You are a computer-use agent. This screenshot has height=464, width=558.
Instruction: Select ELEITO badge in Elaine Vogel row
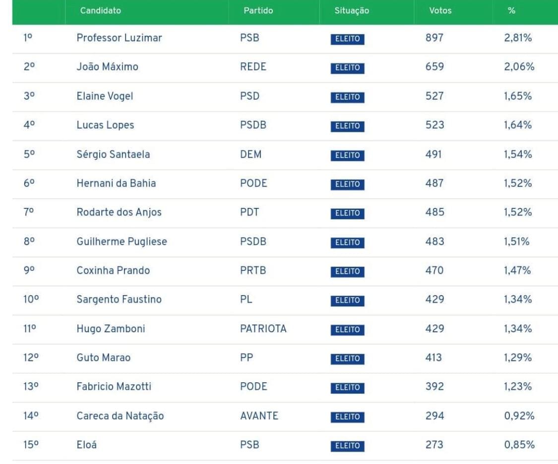347,97
